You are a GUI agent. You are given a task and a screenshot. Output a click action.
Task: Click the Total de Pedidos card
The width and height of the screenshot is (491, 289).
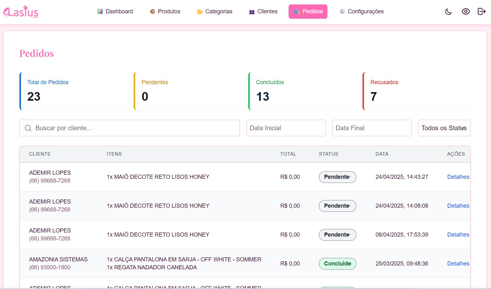74,91
